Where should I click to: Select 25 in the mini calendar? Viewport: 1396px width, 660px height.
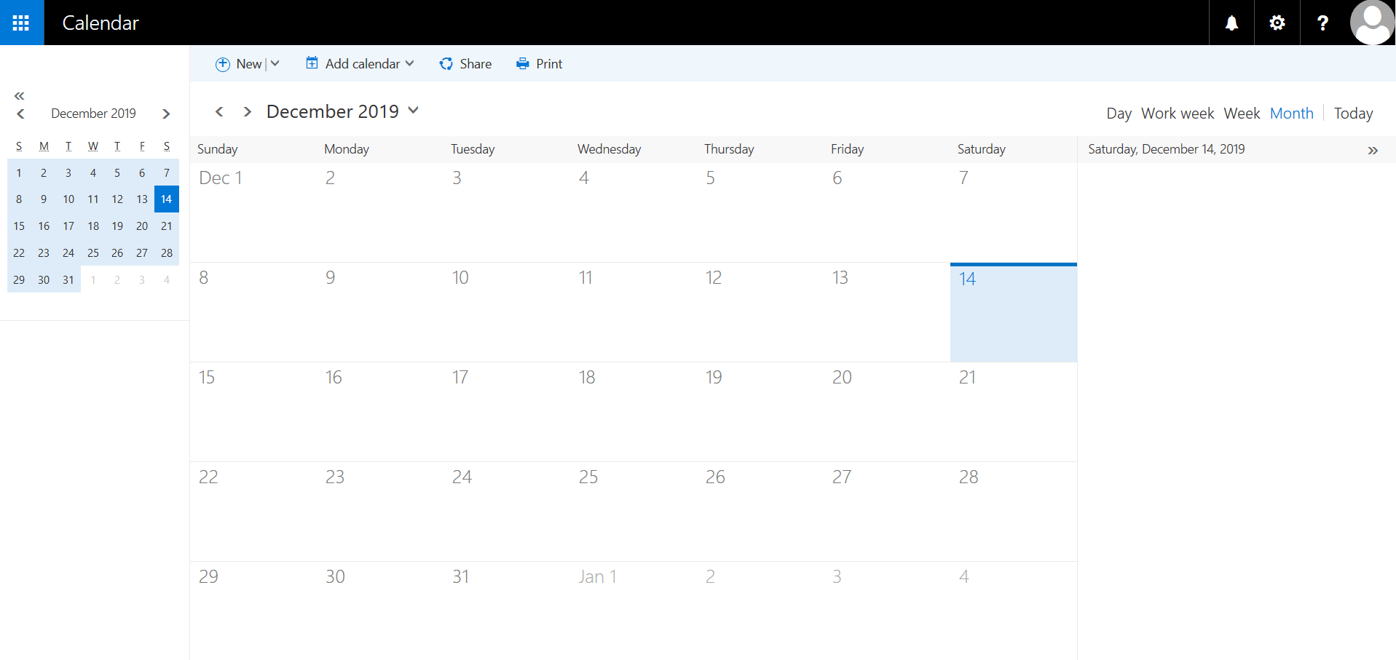[93, 253]
